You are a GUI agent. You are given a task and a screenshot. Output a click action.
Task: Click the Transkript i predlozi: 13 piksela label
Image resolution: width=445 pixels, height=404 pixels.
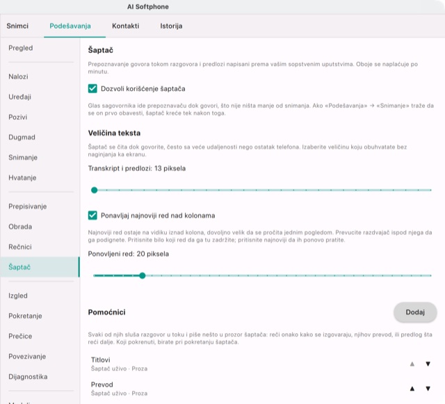[x=137, y=168]
